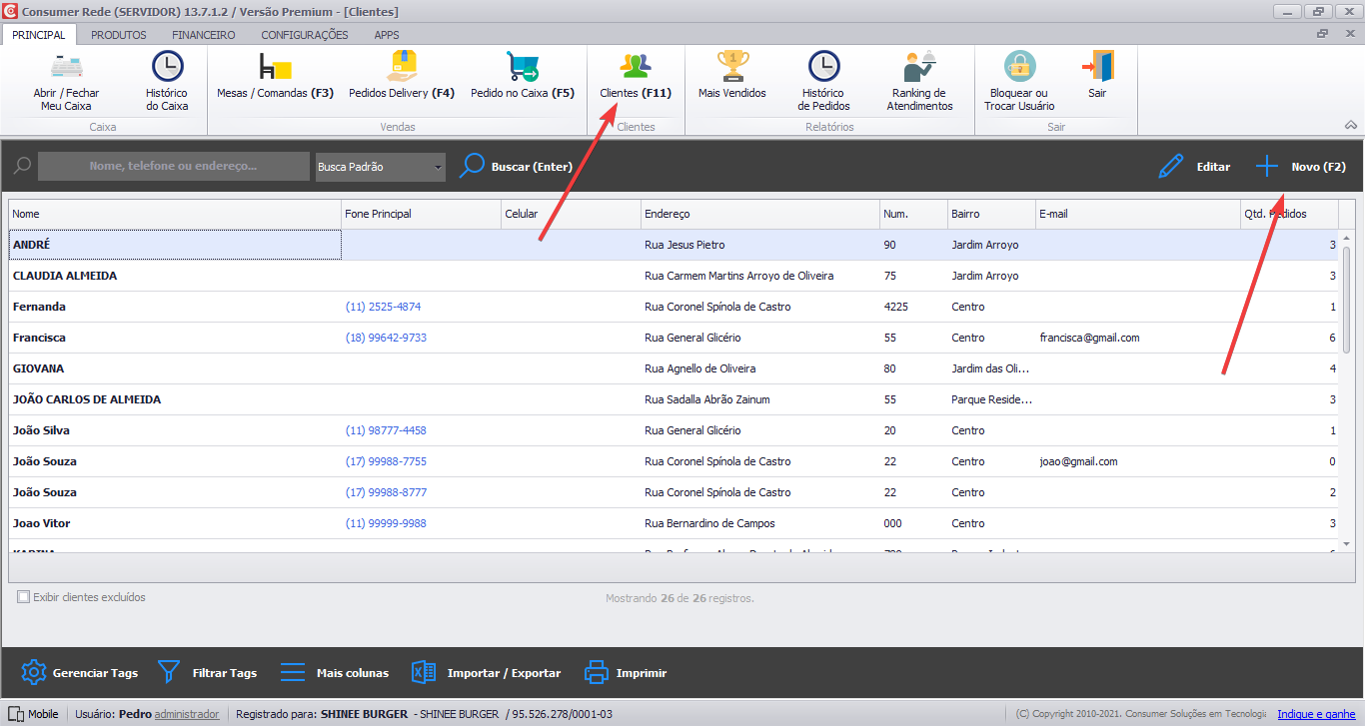Viewport: 1365px width, 726px height.
Task: Open Histórico de Pedidos
Action: [x=823, y=80]
